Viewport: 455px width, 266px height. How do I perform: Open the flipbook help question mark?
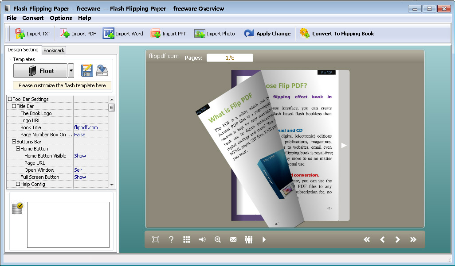[x=171, y=239]
